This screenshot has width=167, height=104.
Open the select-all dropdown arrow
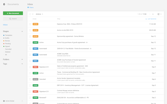tap(33, 14)
